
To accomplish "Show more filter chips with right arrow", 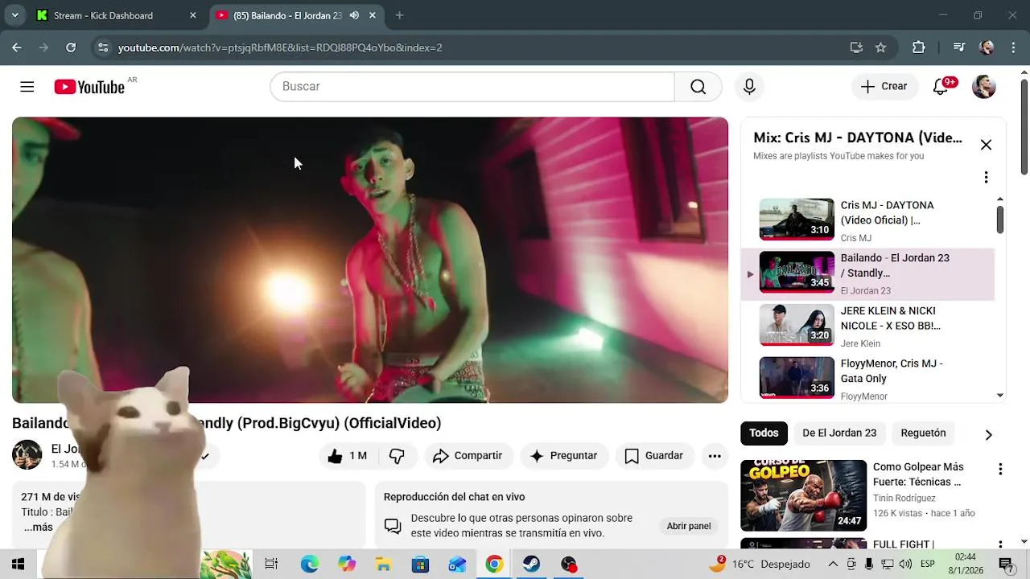I will [x=988, y=434].
